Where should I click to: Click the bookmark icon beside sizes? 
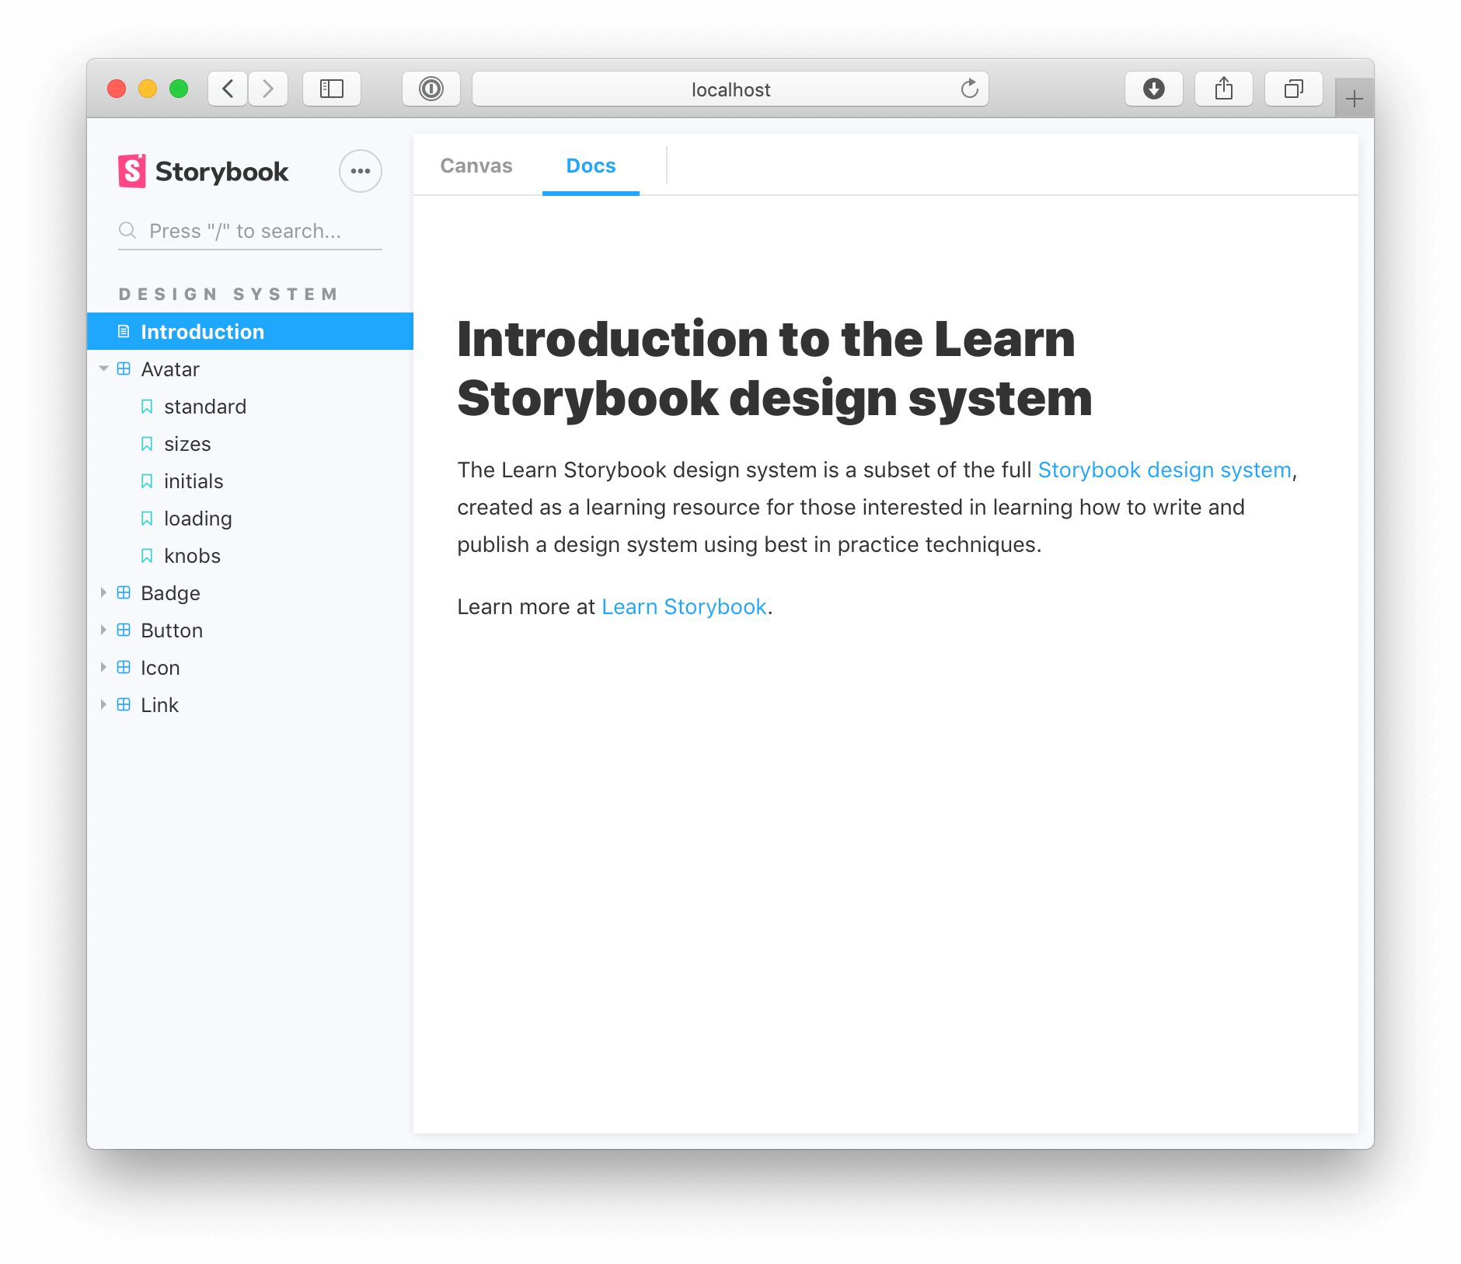(147, 444)
